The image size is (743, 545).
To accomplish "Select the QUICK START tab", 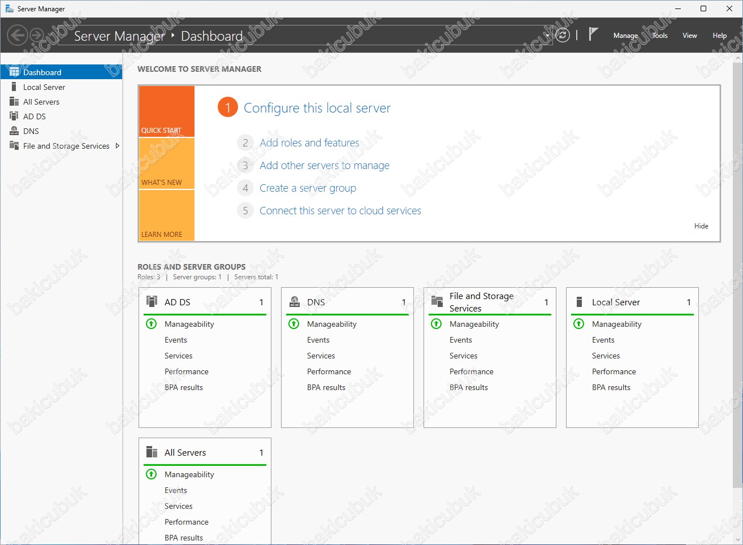I will 167,111.
